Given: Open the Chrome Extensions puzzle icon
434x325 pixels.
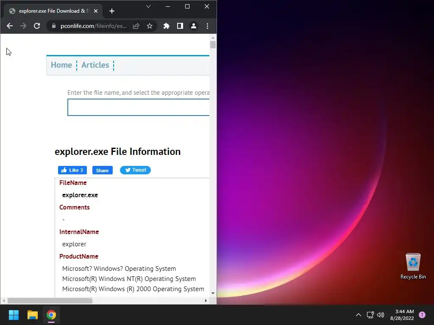Looking at the screenshot, I should coord(166,26).
